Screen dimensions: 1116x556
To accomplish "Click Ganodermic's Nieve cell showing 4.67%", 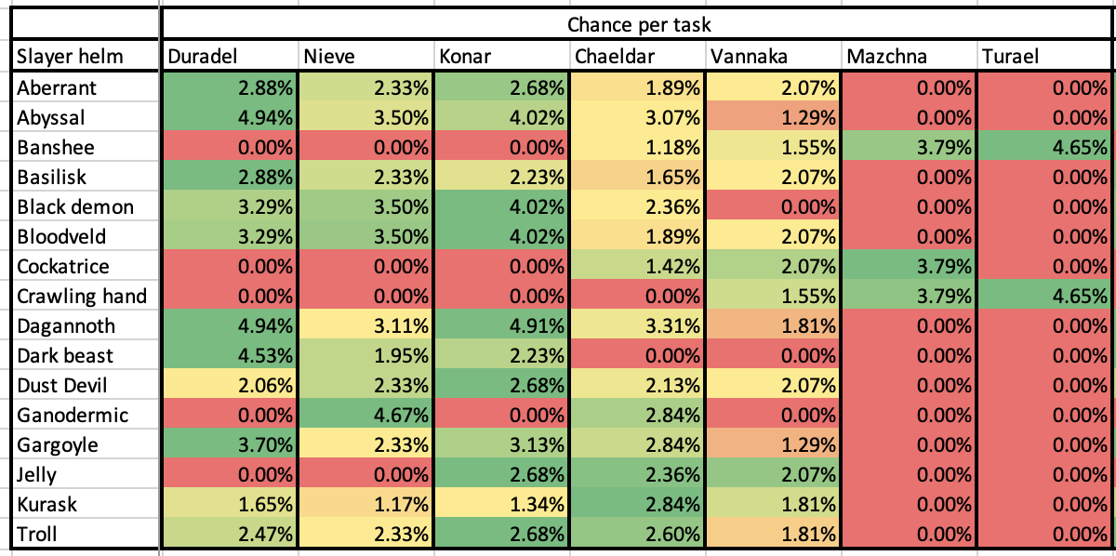I will click(x=366, y=415).
